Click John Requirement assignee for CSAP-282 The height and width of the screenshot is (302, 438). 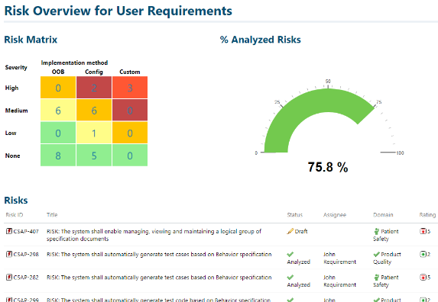point(339,281)
